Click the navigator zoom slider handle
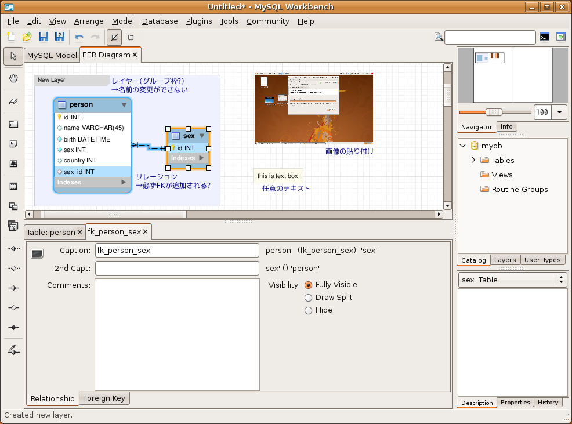 (494, 112)
